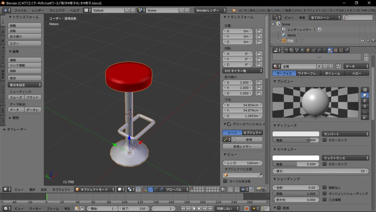The height and width of the screenshot is (212, 376).
Task: Click the 統合 join button
Action: click(x=25, y=78)
